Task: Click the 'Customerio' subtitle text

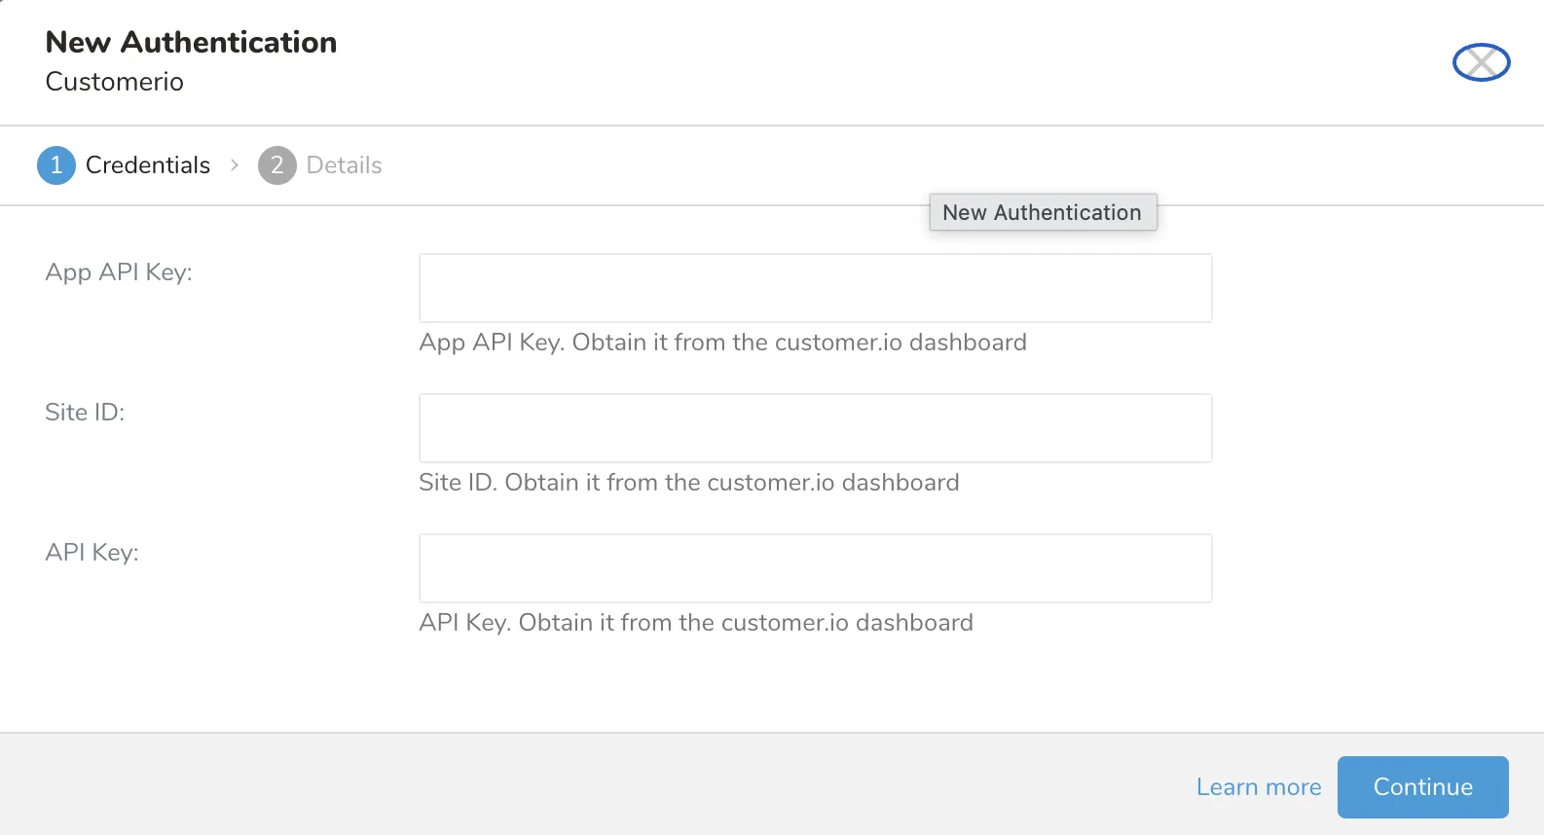Action: [x=115, y=82]
